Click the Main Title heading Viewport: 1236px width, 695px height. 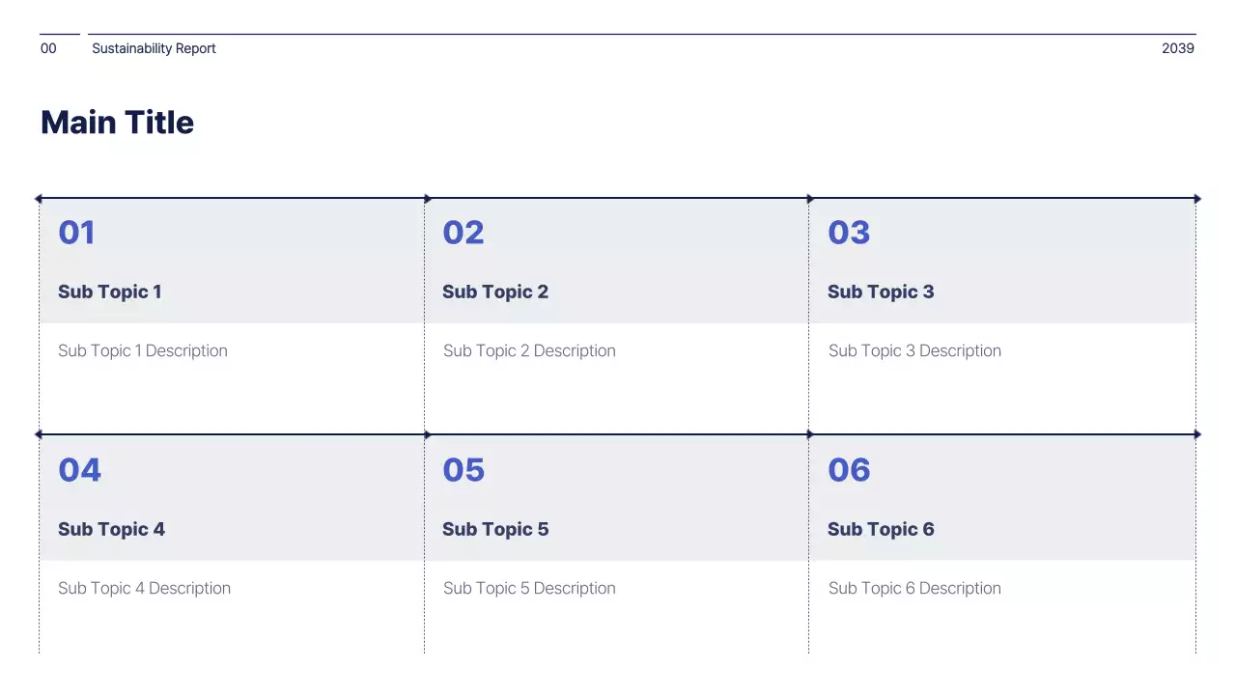[117, 123]
